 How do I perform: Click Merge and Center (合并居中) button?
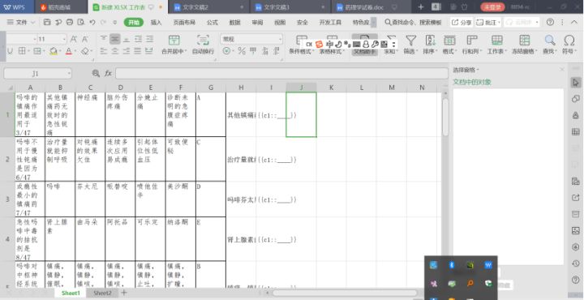click(174, 45)
